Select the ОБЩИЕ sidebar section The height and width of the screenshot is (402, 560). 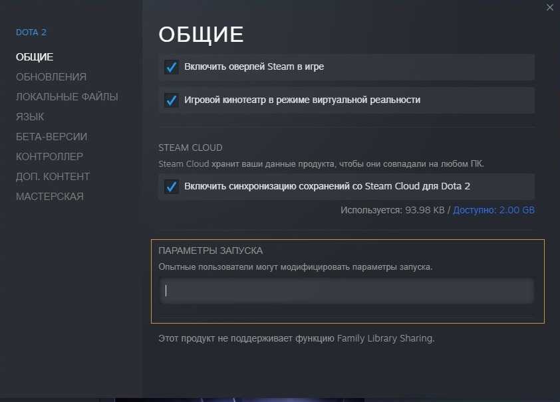pyautogui.click(x=35, y=57)
